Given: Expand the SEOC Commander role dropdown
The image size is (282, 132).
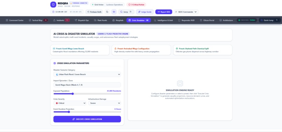Looking at the screenshot, I should pos(186,12).
